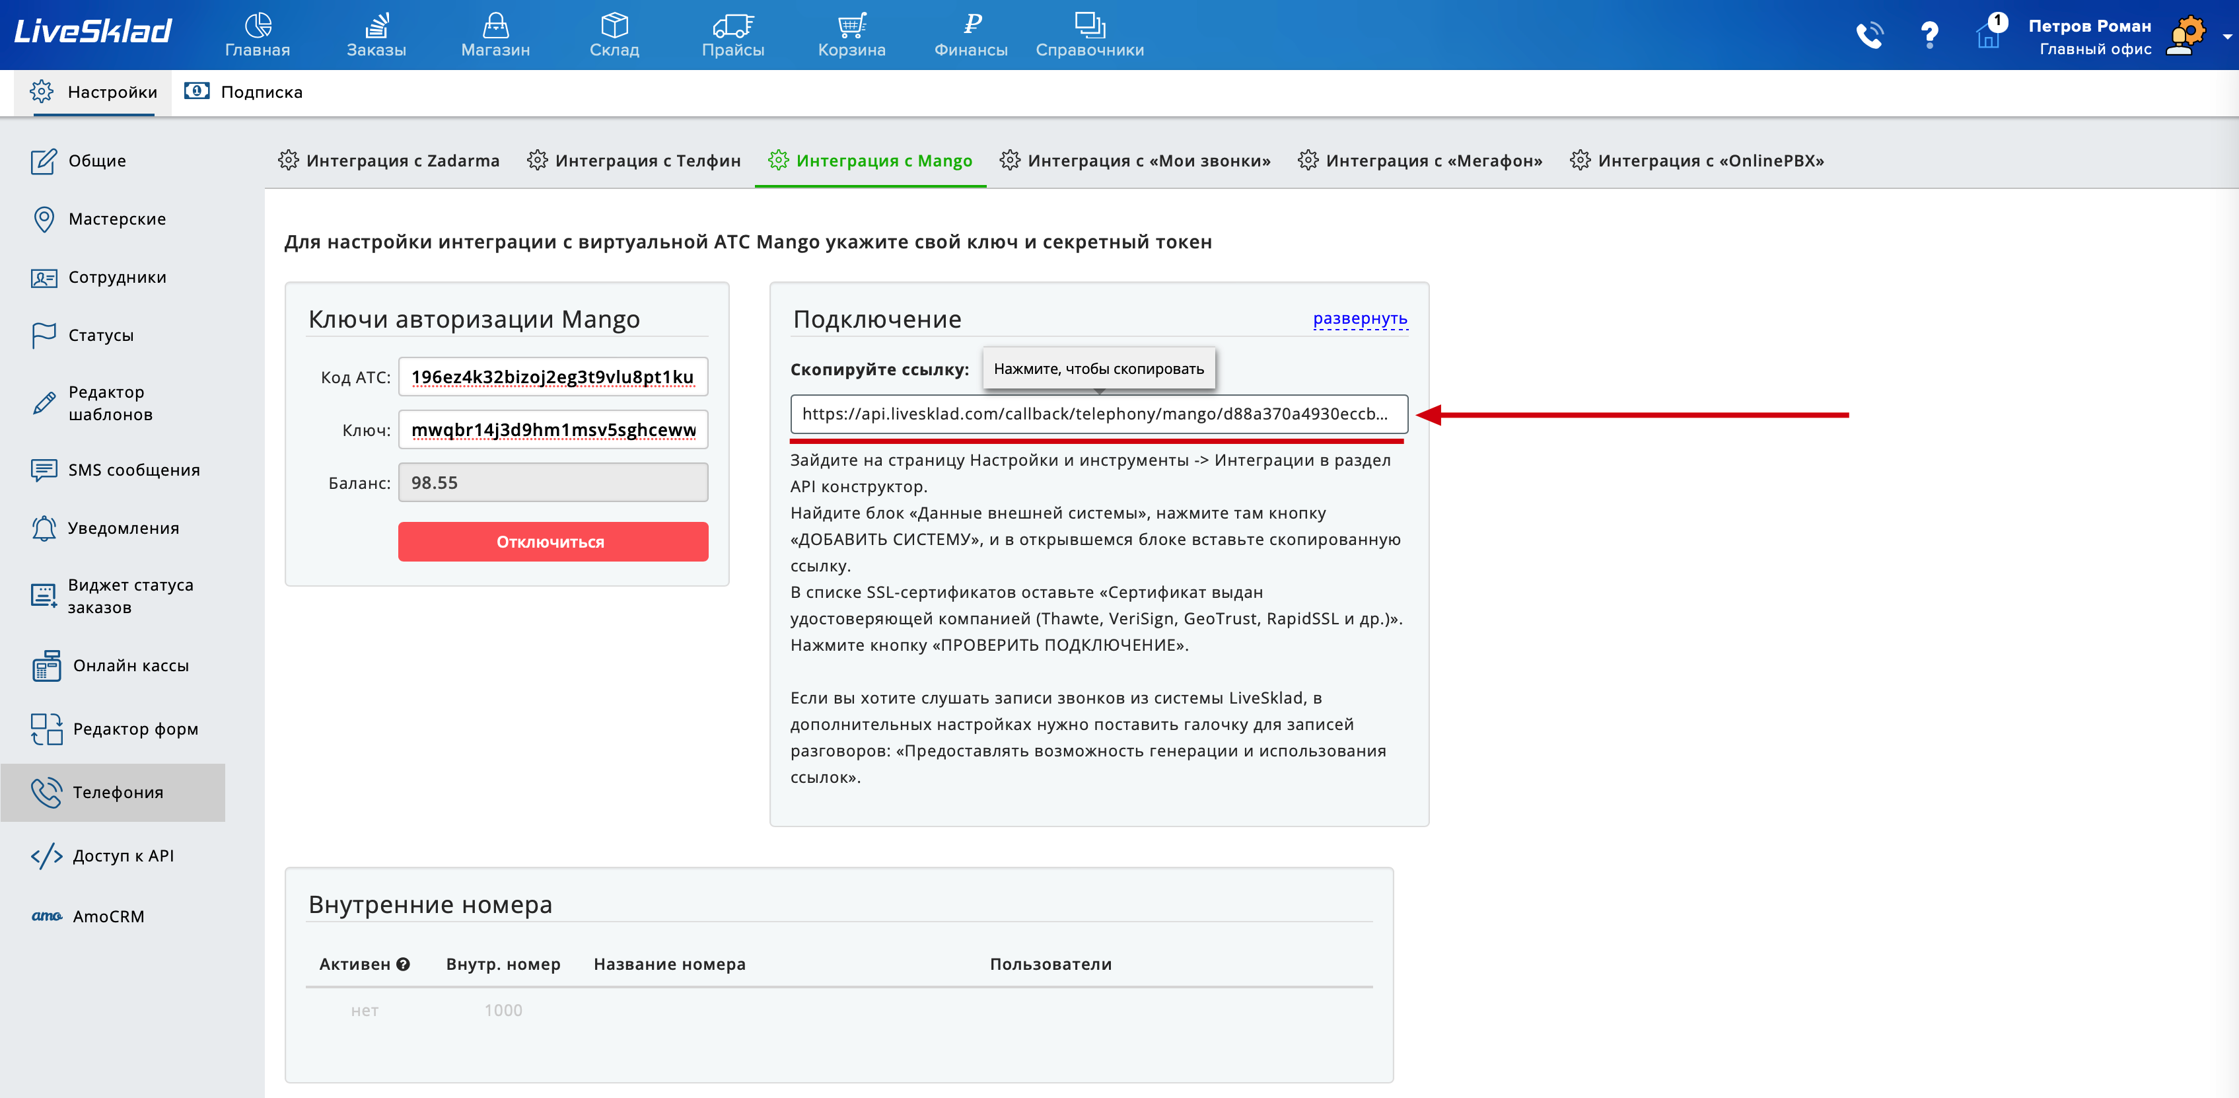The width and height of the screenshot is (2239, 1098).
Task: Open Статусы settings section
Action: (x=83, y=335)
